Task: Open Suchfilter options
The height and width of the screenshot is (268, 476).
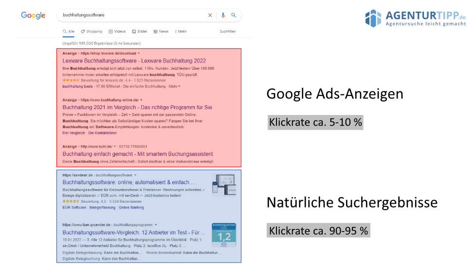Action: (x=228, y=32)
